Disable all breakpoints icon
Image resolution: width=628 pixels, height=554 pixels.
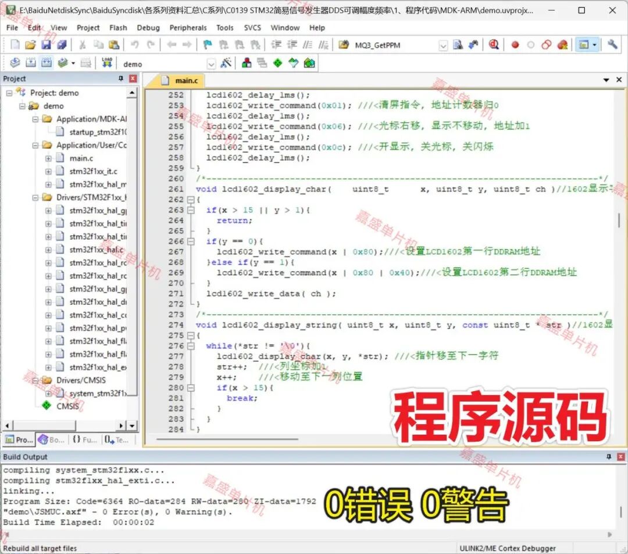click(546, 44)
